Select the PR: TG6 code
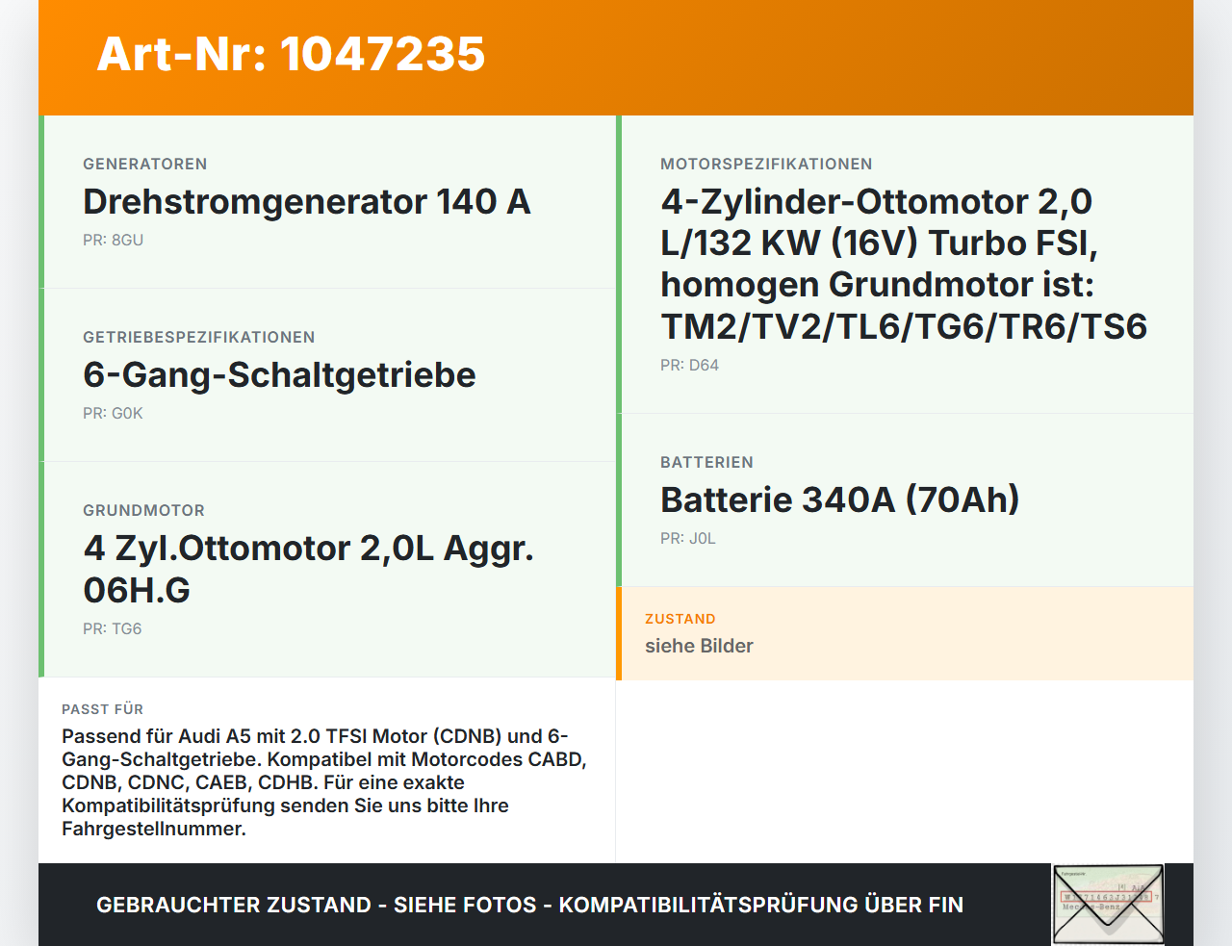 112,628
